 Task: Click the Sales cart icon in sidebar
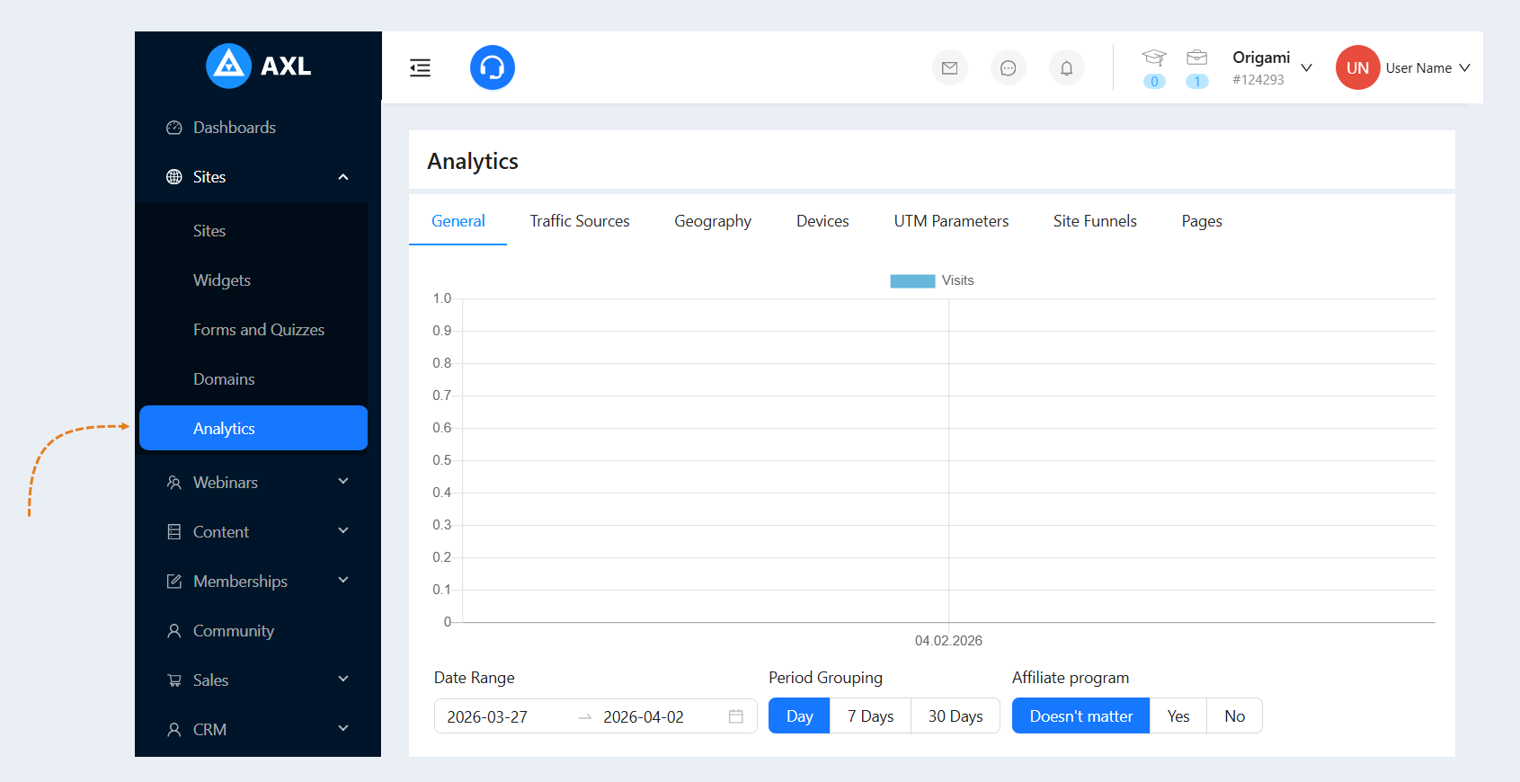click(x=174, y=680)
